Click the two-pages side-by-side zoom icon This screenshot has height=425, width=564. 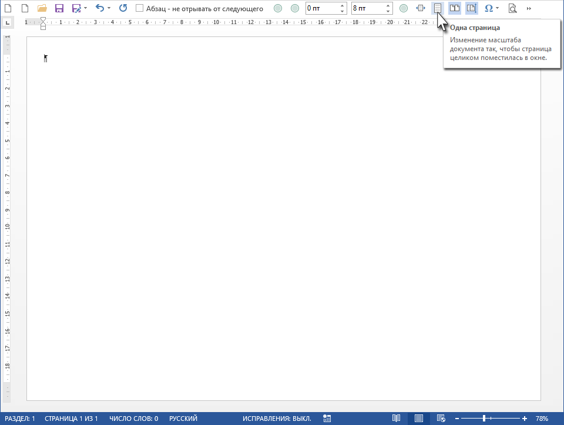click(x=455, y=8)
